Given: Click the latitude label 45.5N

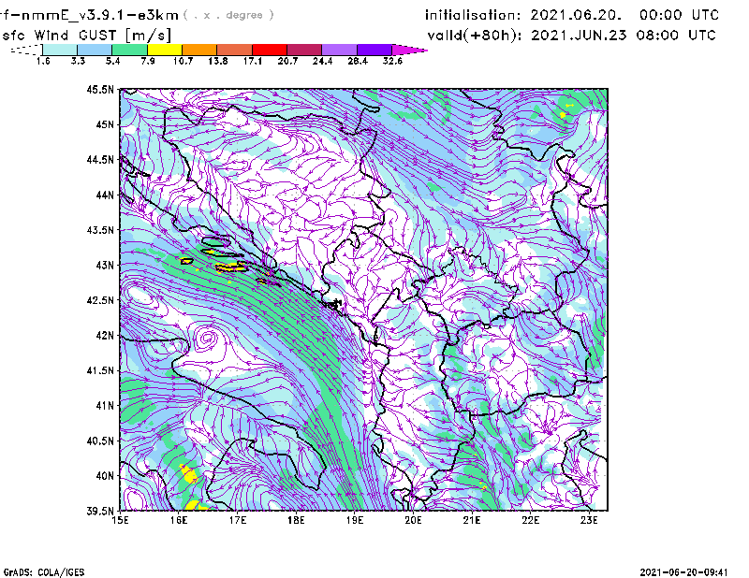Looking at the screenshot, I should coord(100,89).
